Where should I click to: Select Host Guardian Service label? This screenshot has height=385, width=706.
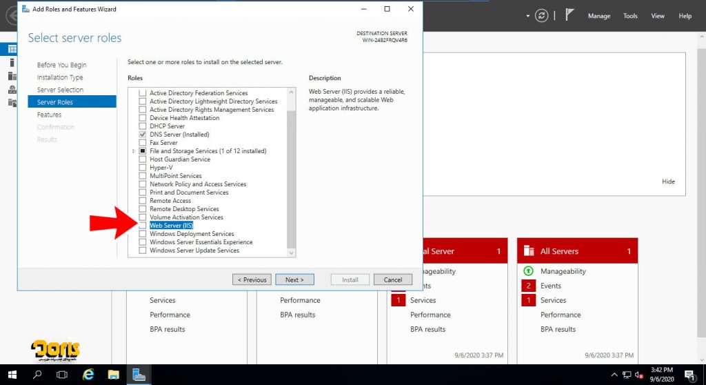180,159
